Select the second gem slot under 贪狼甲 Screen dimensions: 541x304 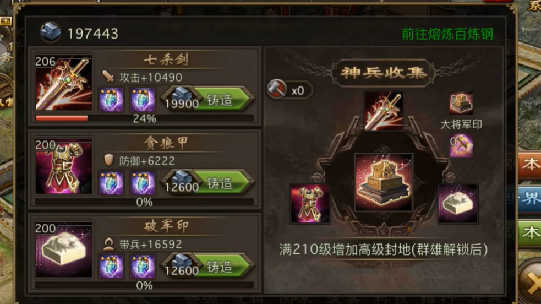(143, 183)
